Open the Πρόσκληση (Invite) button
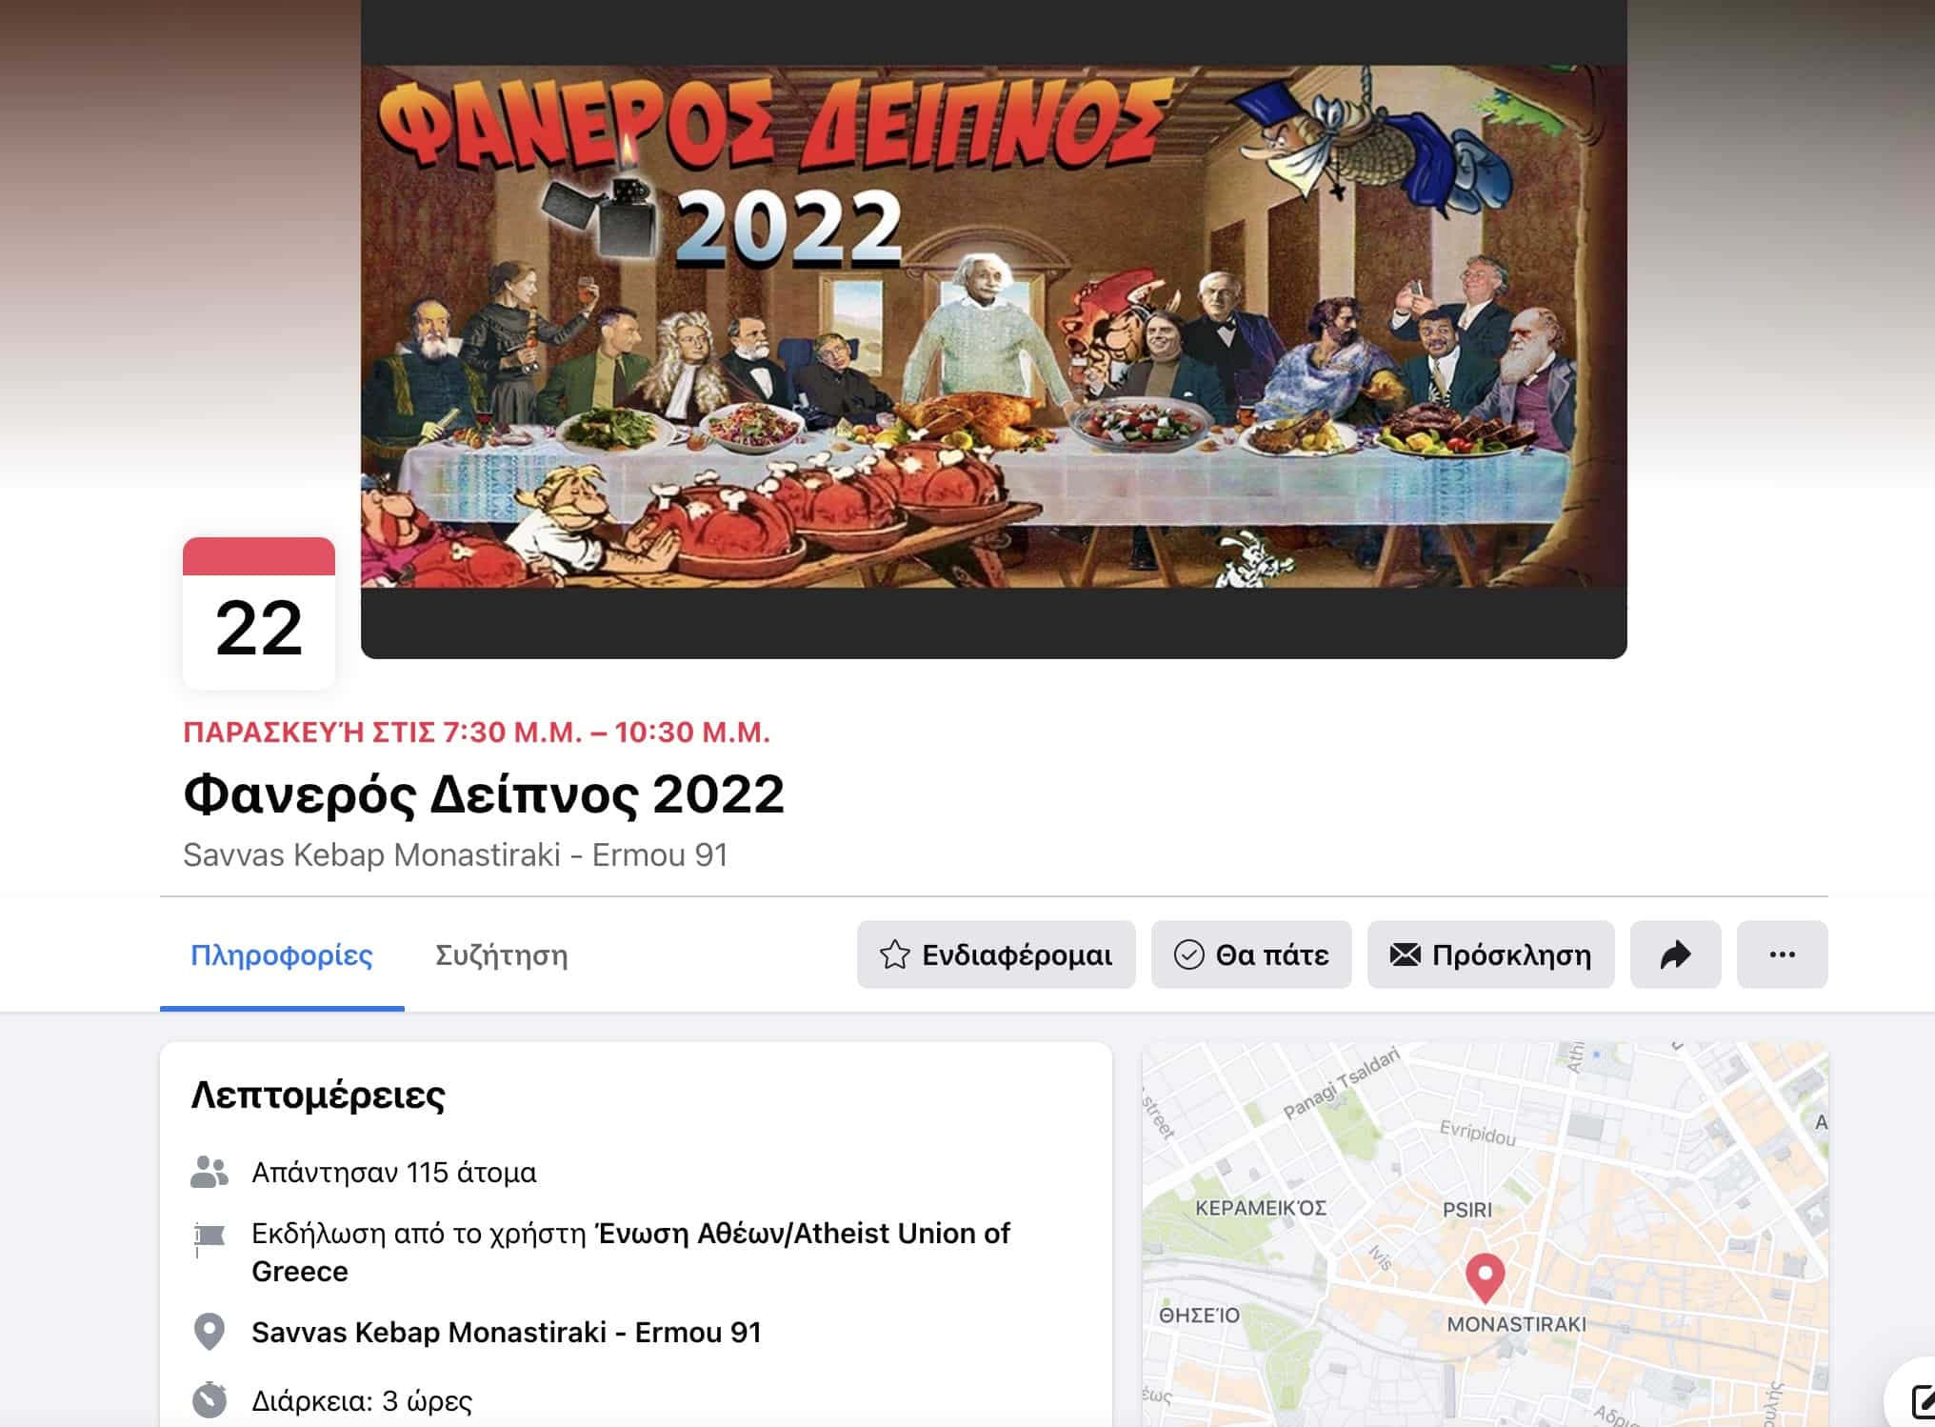Screen dimensions: 1935x1427 1491,955
